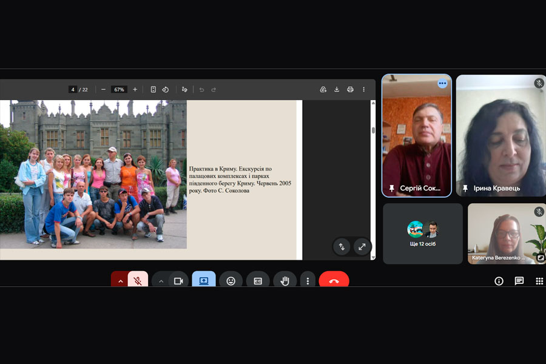Click the PDF vertical scrollbar
Screen dimensions: 546x364
tap(372, 130)
